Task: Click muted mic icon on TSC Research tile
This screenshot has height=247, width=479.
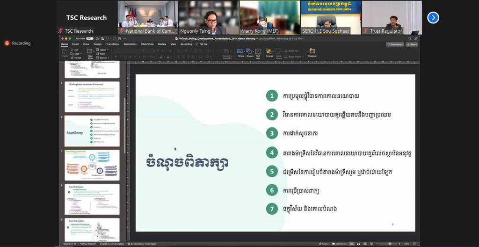Action: pos(60,31)
